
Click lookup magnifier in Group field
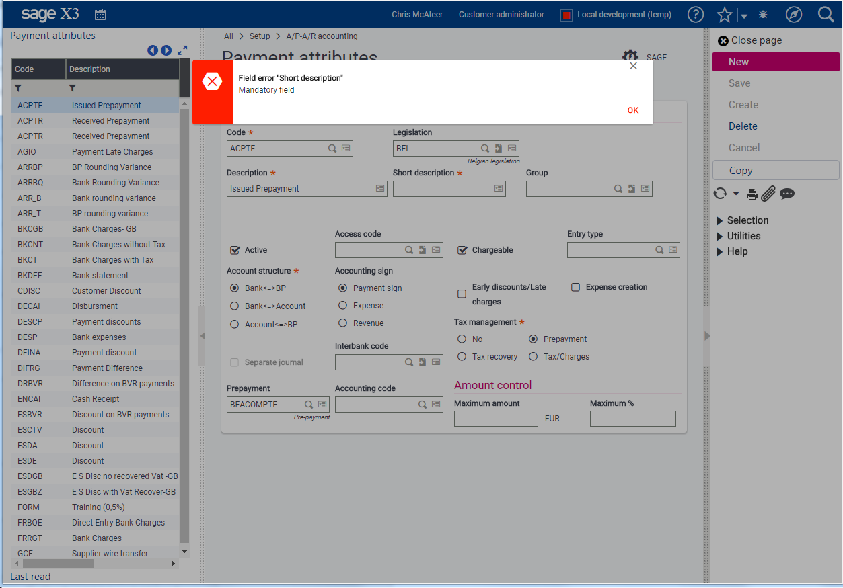click(618, 189)
